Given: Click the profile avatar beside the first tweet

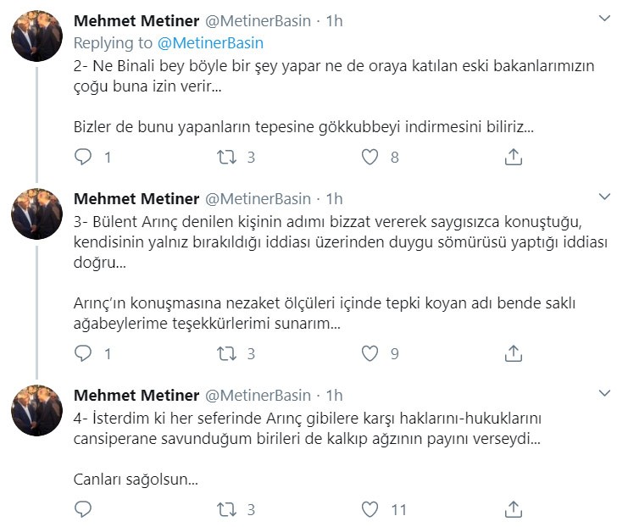Looking at the screenshot, I should [36, 36].
